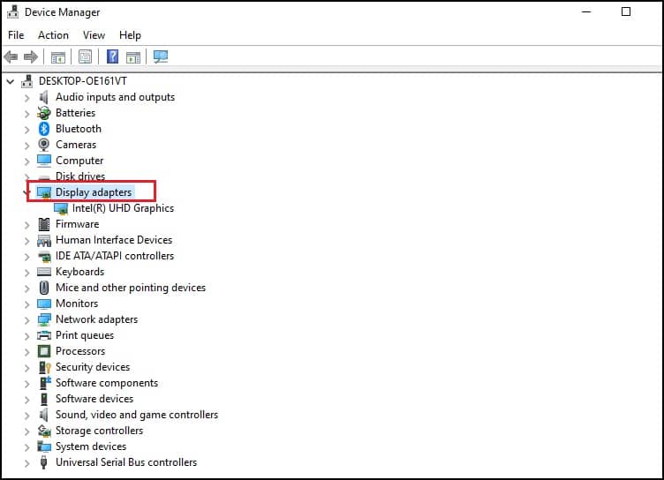The width and height of the screenshot is (664, 480).
Task: Minimize the Device Manager window
Action: [x=586, y=11]
